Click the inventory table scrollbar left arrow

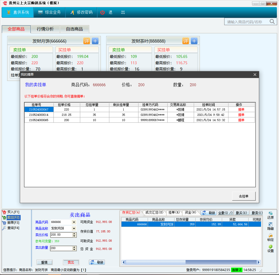tap(124, 262)
